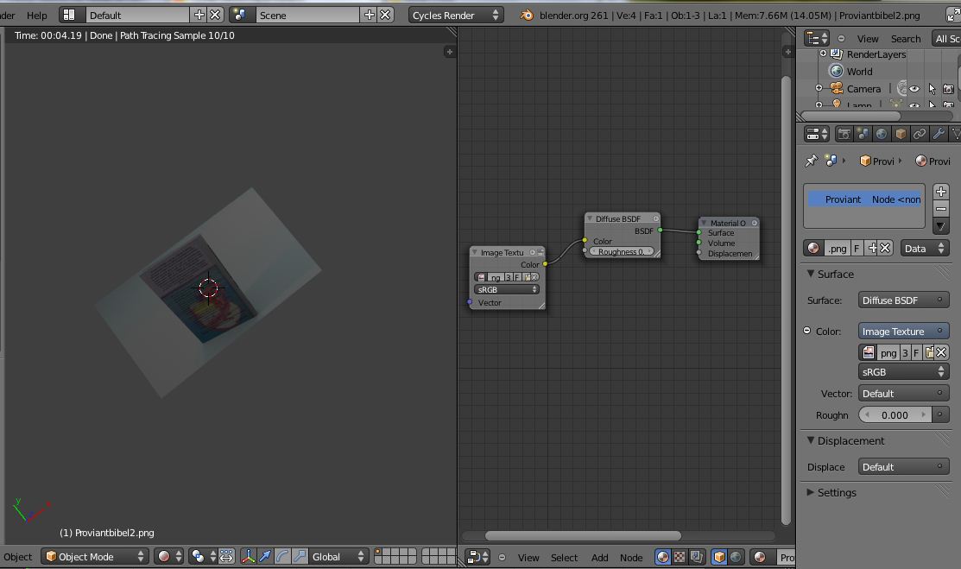The height and width of the screenshot is (569, 961).
Task: Open node editor Select menu
Action: (564, 558)
